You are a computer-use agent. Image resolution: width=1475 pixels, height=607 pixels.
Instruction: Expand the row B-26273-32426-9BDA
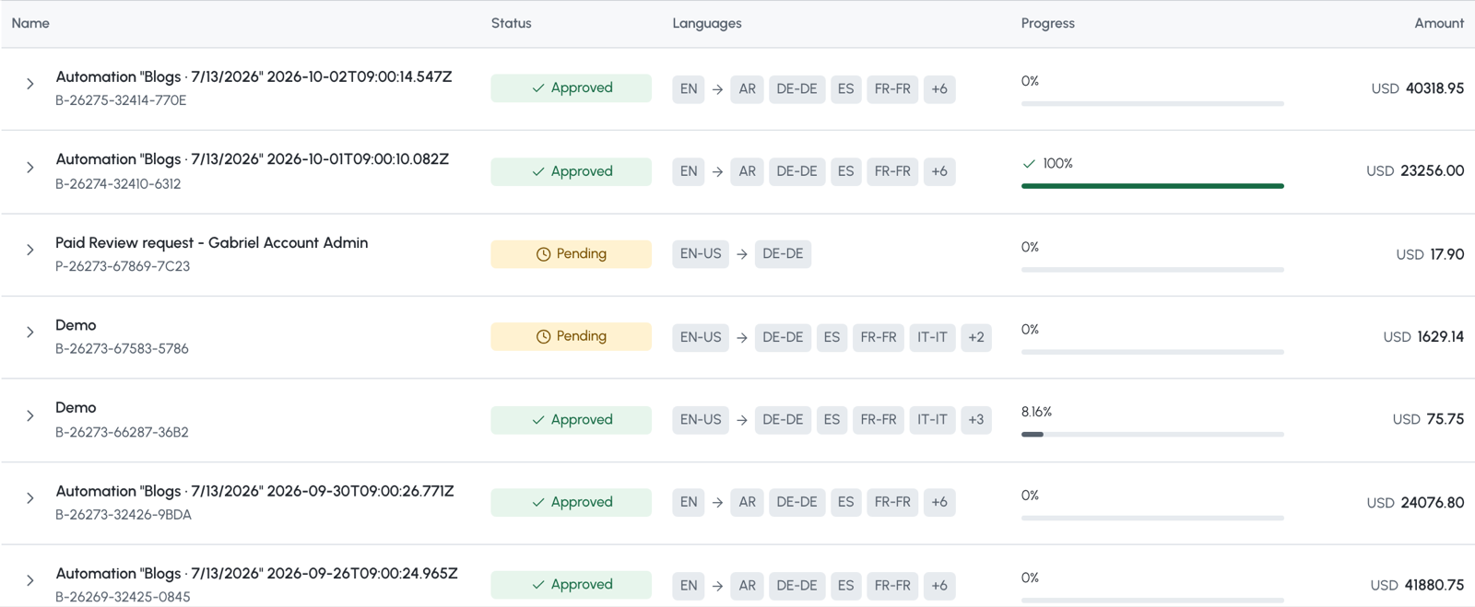[x=29, y=498]
